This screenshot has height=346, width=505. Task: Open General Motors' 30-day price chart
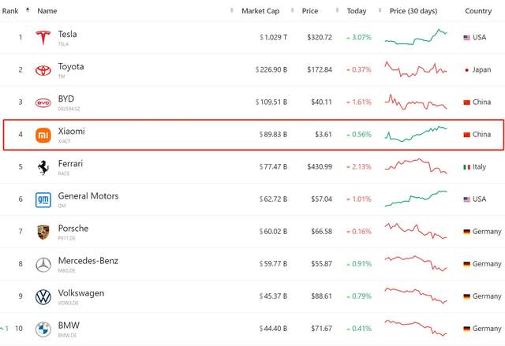pyautogui.click(x=416, y=199)
